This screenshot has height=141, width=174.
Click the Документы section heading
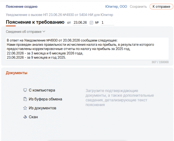click(17, 73)
